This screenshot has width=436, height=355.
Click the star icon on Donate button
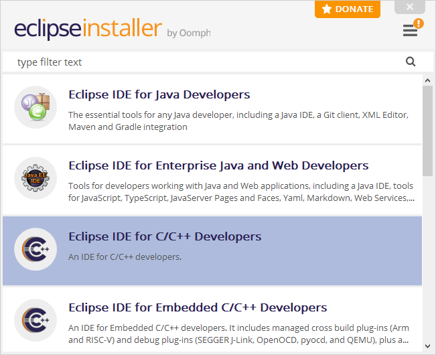[327, 9]
